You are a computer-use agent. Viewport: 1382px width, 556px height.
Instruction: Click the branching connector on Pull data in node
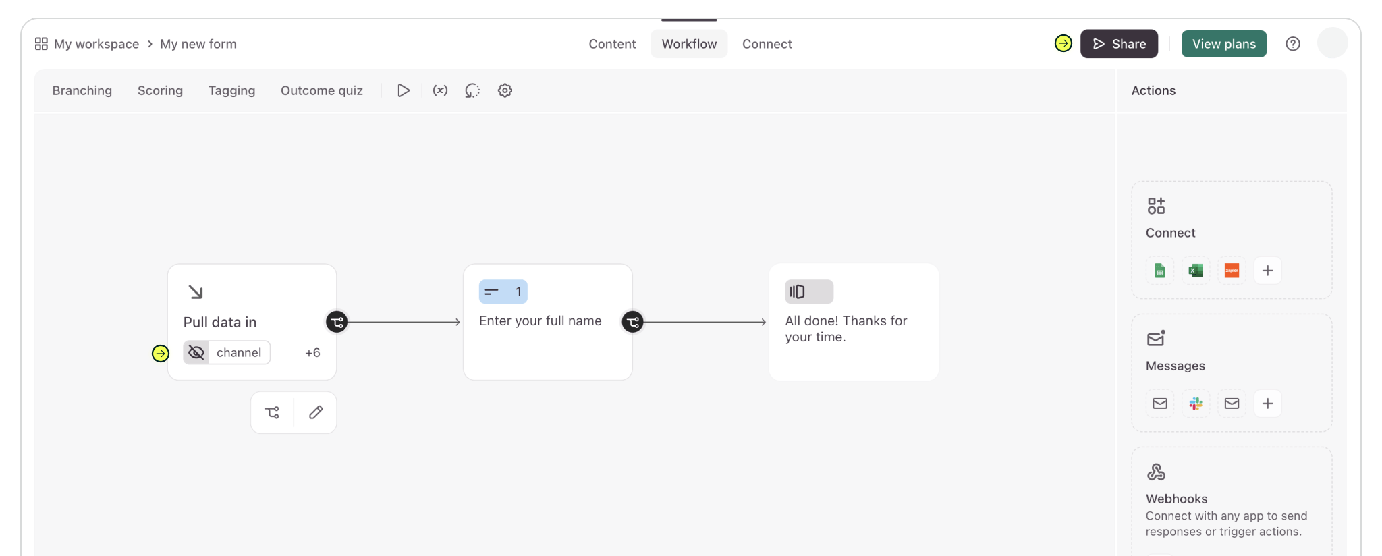(x=337, y=322)
